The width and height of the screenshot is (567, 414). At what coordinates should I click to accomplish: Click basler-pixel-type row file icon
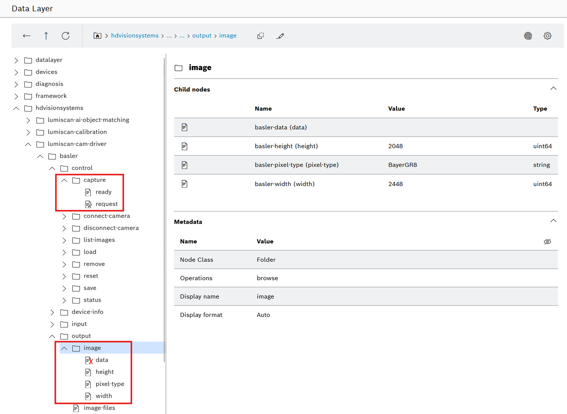(x=185, y=165)
